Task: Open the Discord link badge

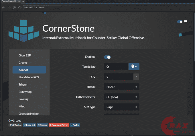Action: (x=43, y=125)
